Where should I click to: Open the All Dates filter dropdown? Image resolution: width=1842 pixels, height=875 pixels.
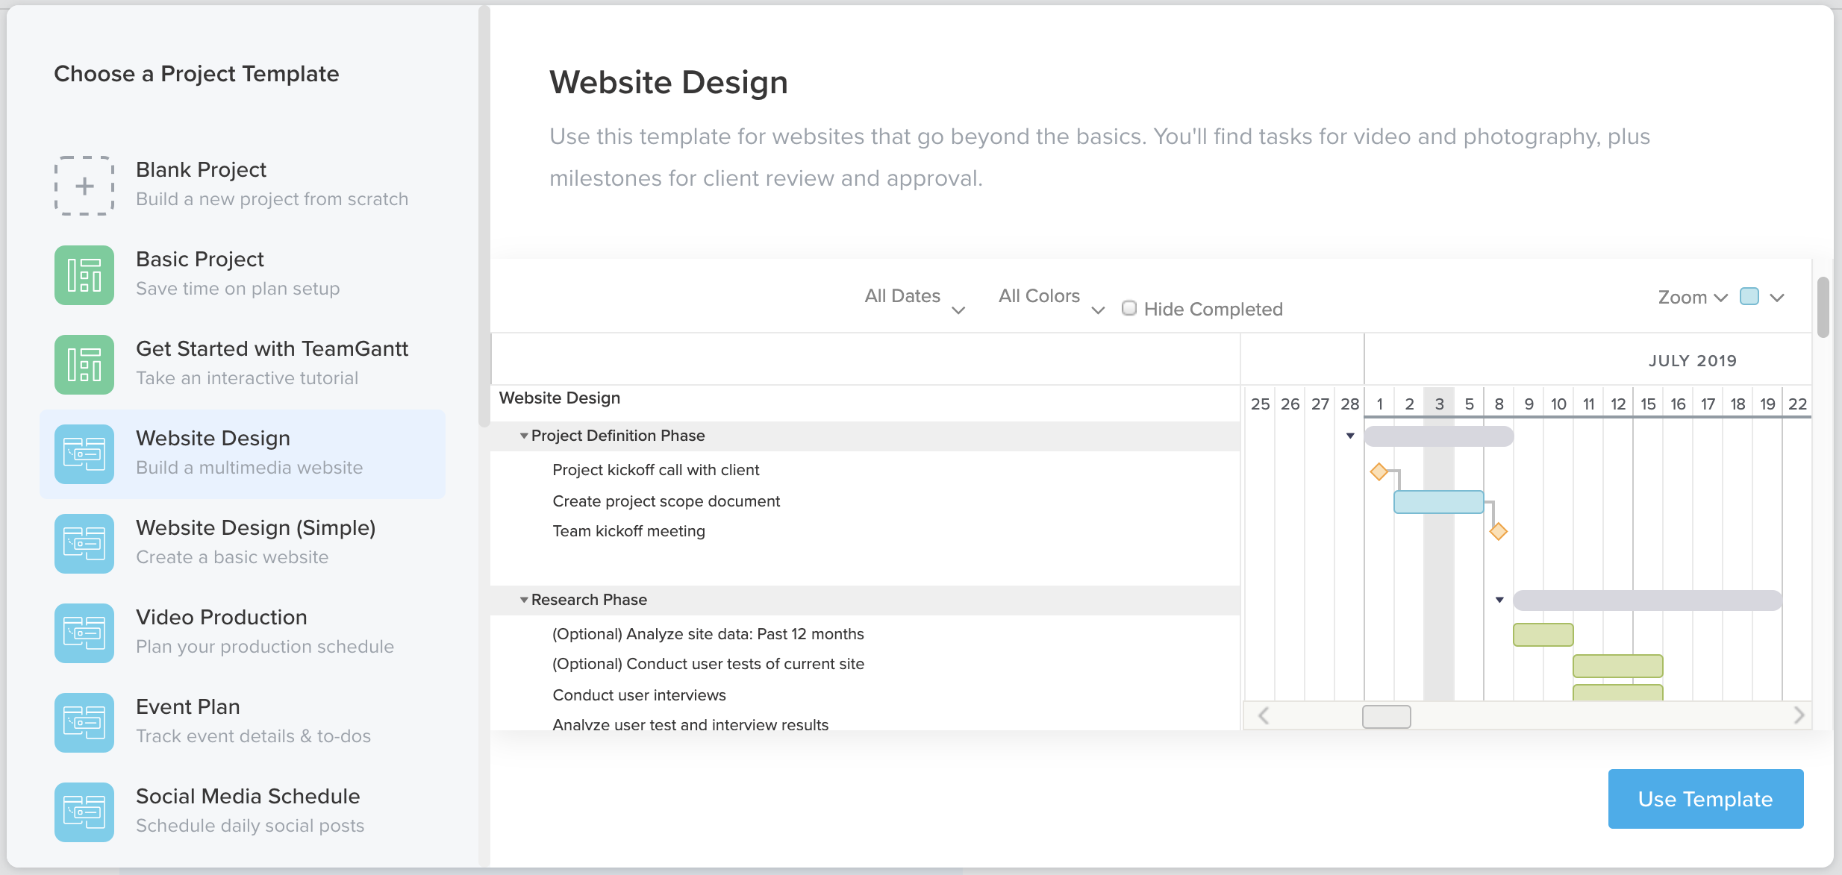[x=915, y=298]
